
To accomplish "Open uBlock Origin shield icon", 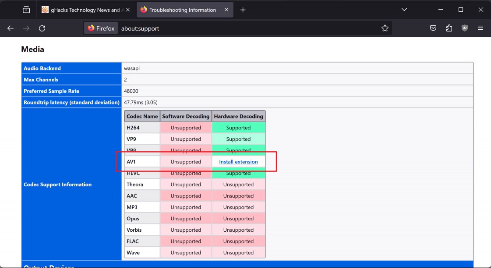I will point(465,28).
